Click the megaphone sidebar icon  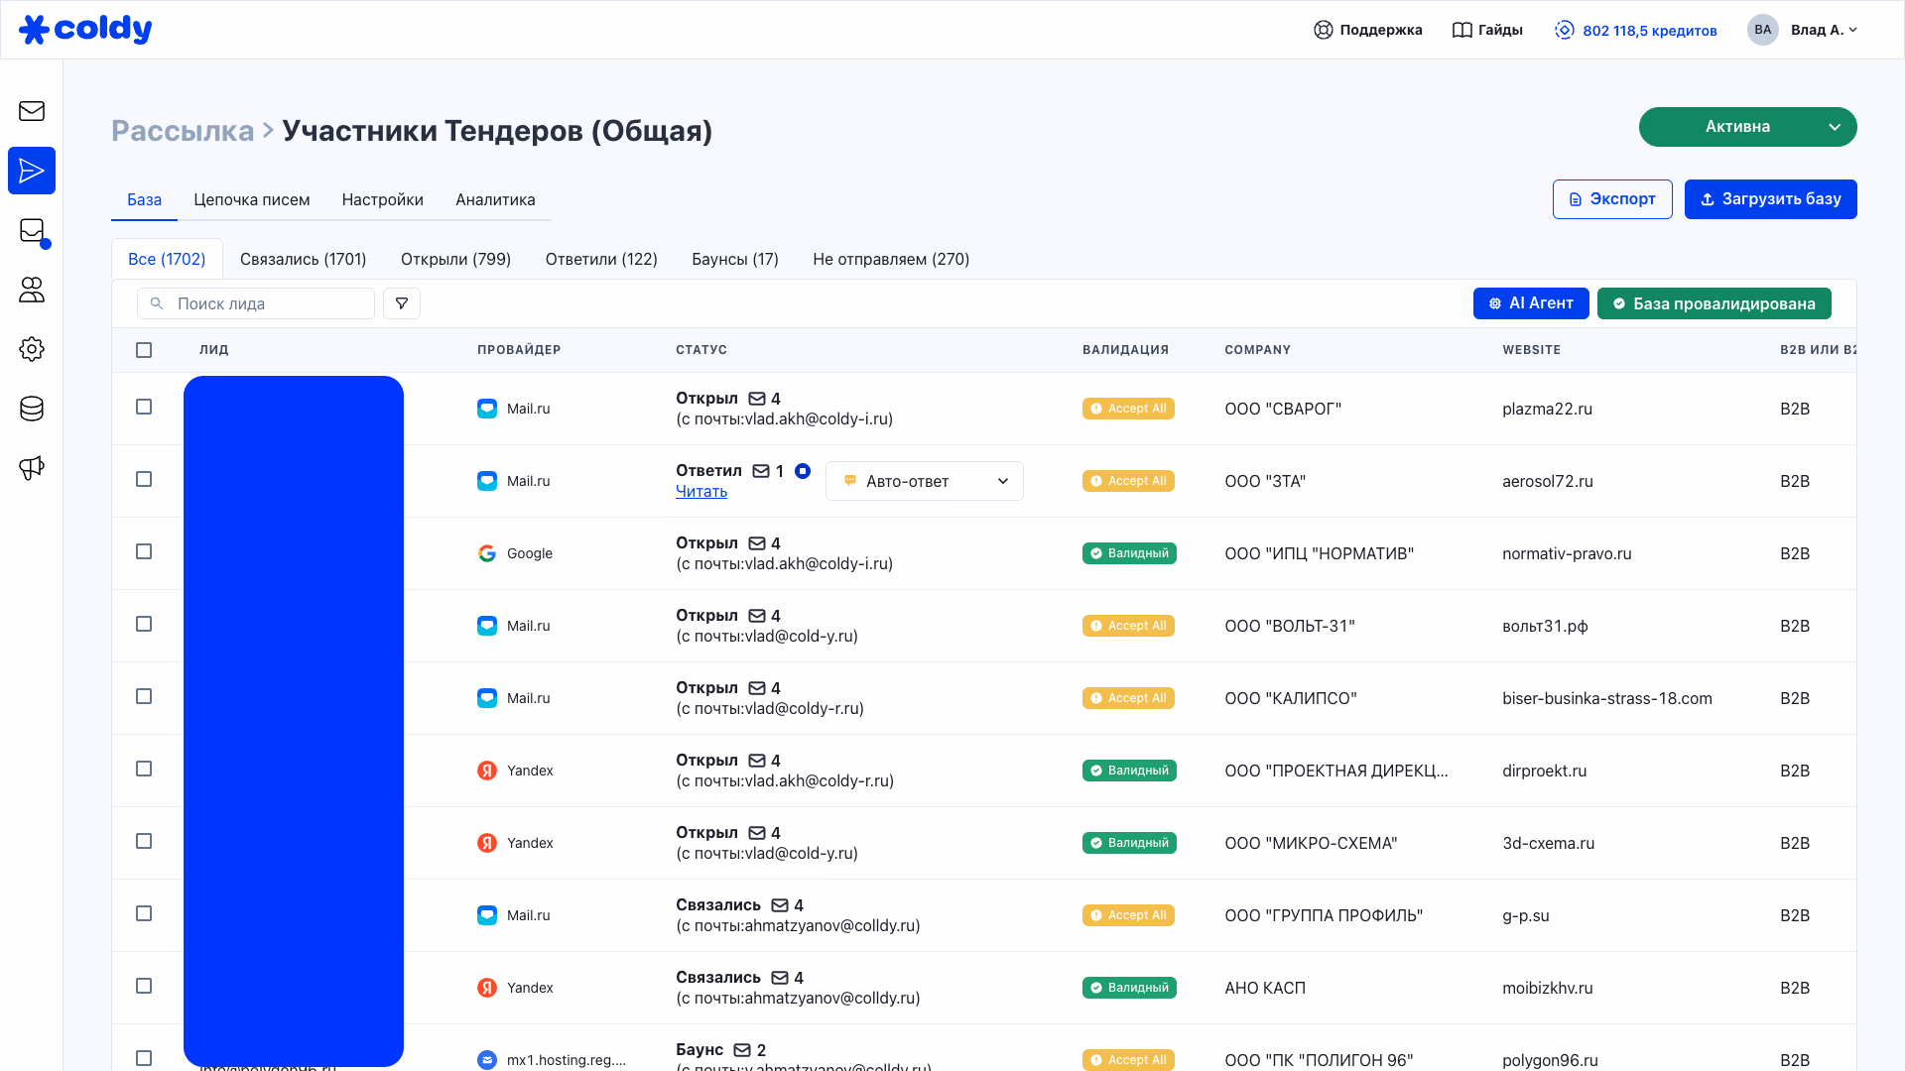click(32, 468)
